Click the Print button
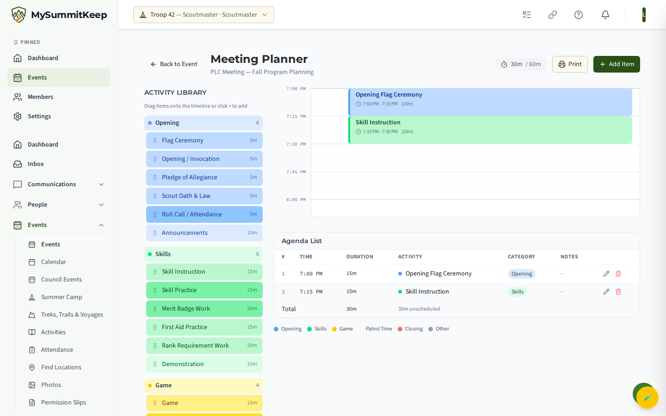 pos(570,64)
